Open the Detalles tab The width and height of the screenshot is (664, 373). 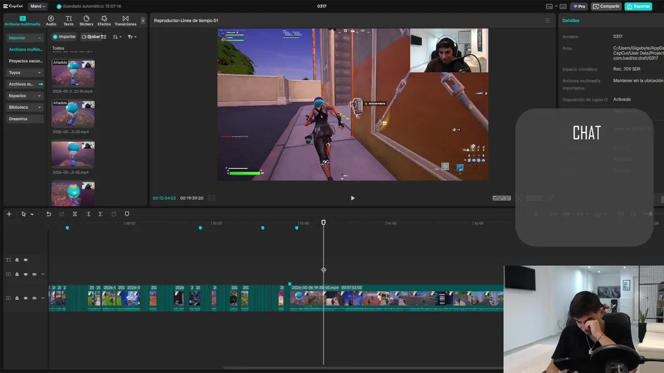point(571,21)
